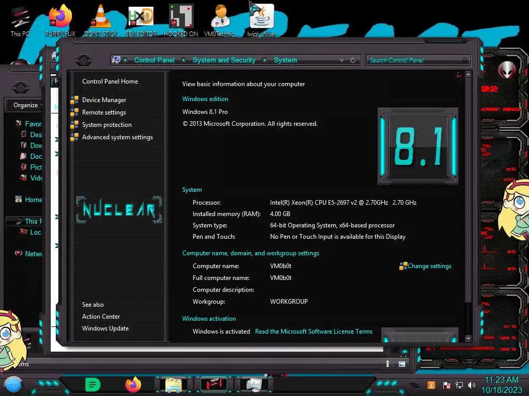This screenshot has height=396, width=529.
Task: Show hidden tray icons arrow
Action: pos(414,385)
